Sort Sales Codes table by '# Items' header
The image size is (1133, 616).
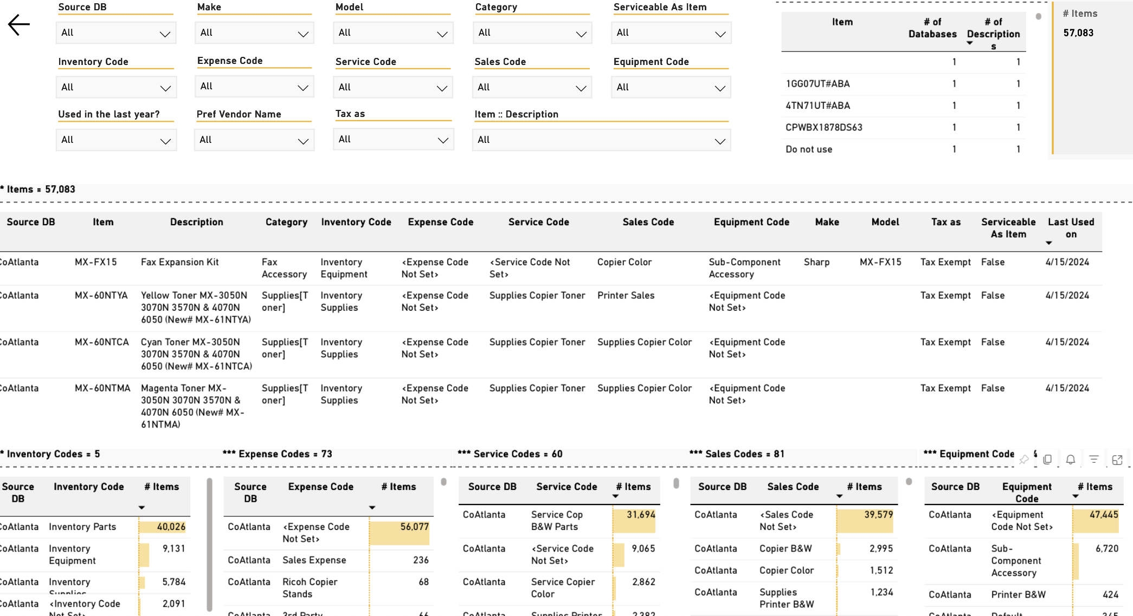coord(864,487)
